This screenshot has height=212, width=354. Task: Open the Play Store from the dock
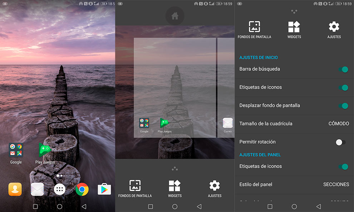pos(104,188)
